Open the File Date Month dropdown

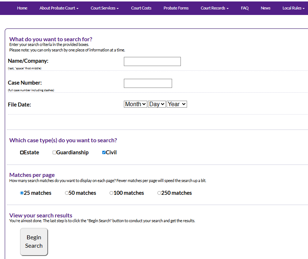[136, 104]
